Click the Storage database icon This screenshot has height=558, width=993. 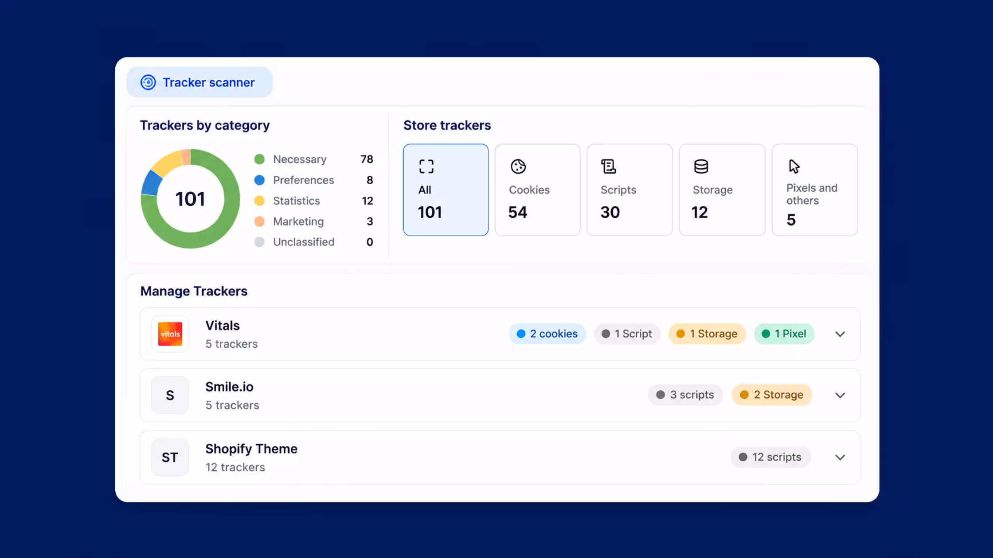(x=701, y=167)
